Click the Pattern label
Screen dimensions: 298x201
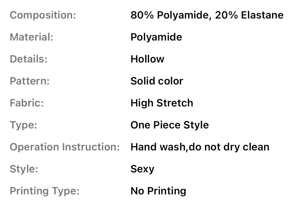point(30,81)
